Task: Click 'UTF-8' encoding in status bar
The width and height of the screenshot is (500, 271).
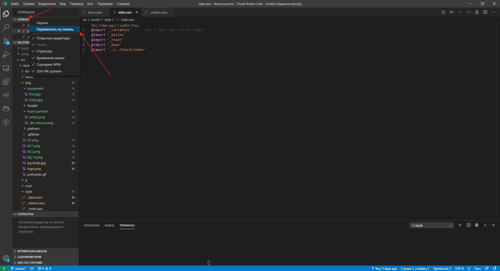Action: coord(459,268)
